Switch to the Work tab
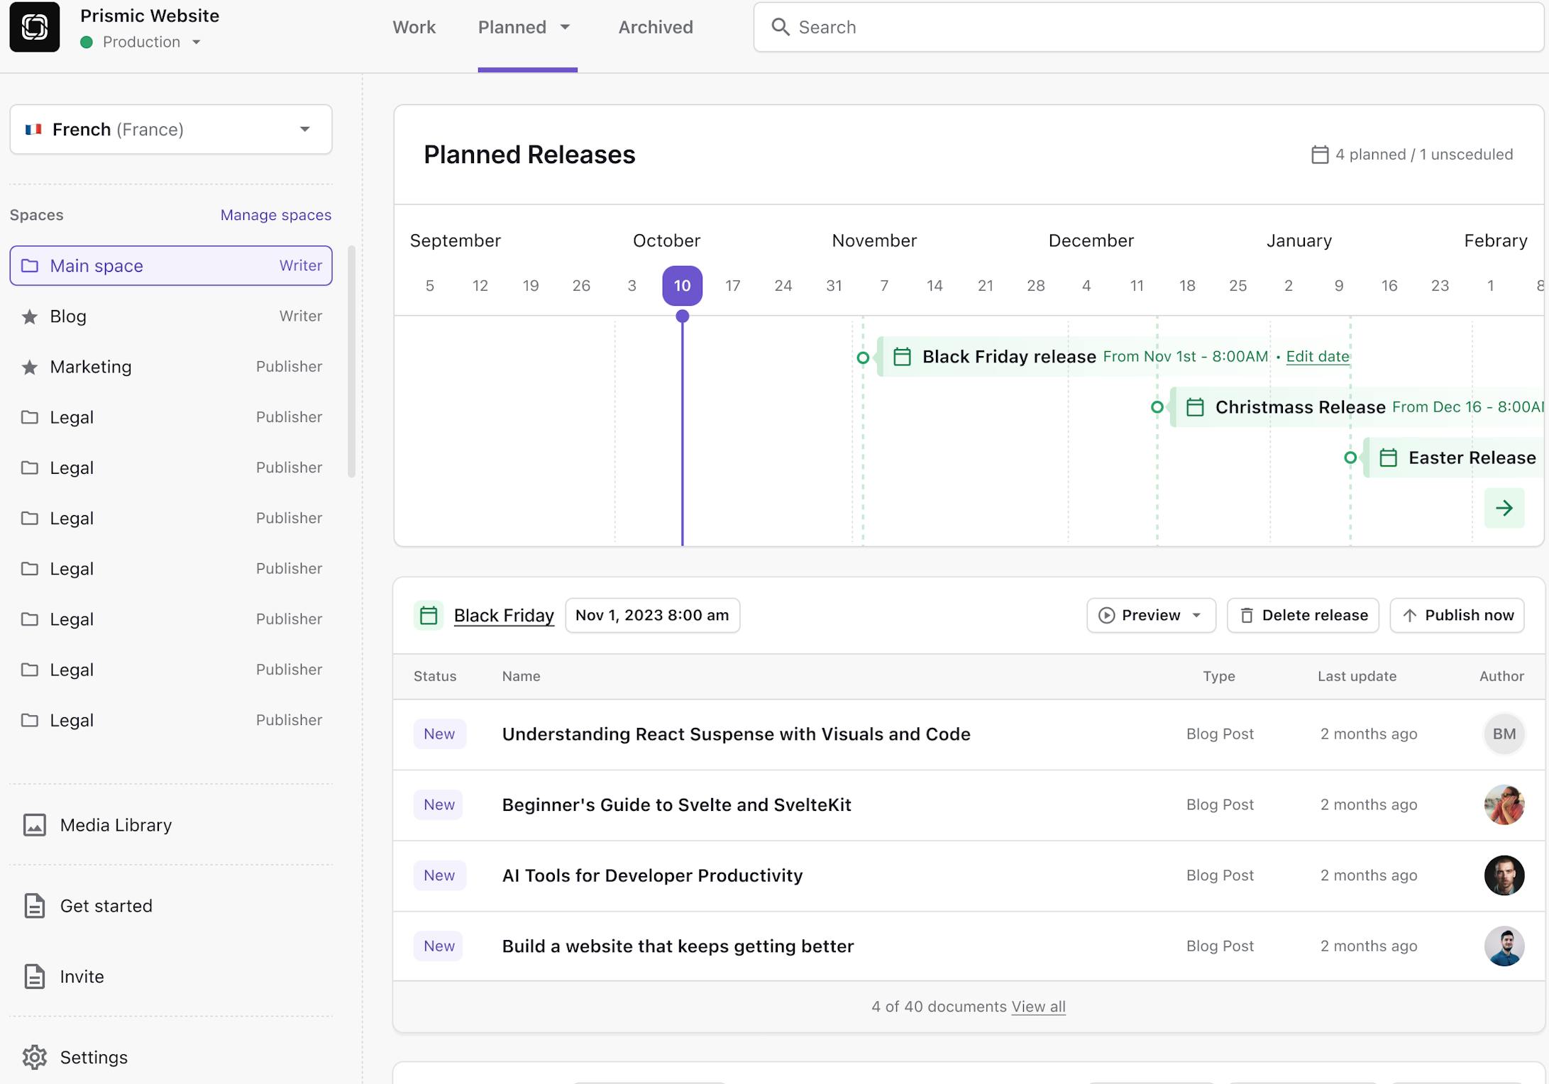 [x=414, y=27]
